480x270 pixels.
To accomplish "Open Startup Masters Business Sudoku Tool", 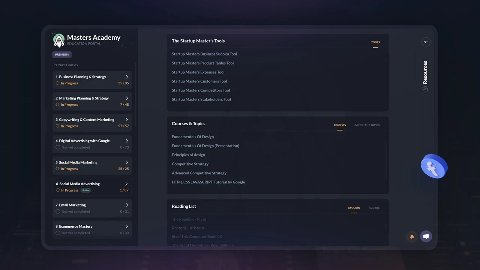I will [204, 54].
